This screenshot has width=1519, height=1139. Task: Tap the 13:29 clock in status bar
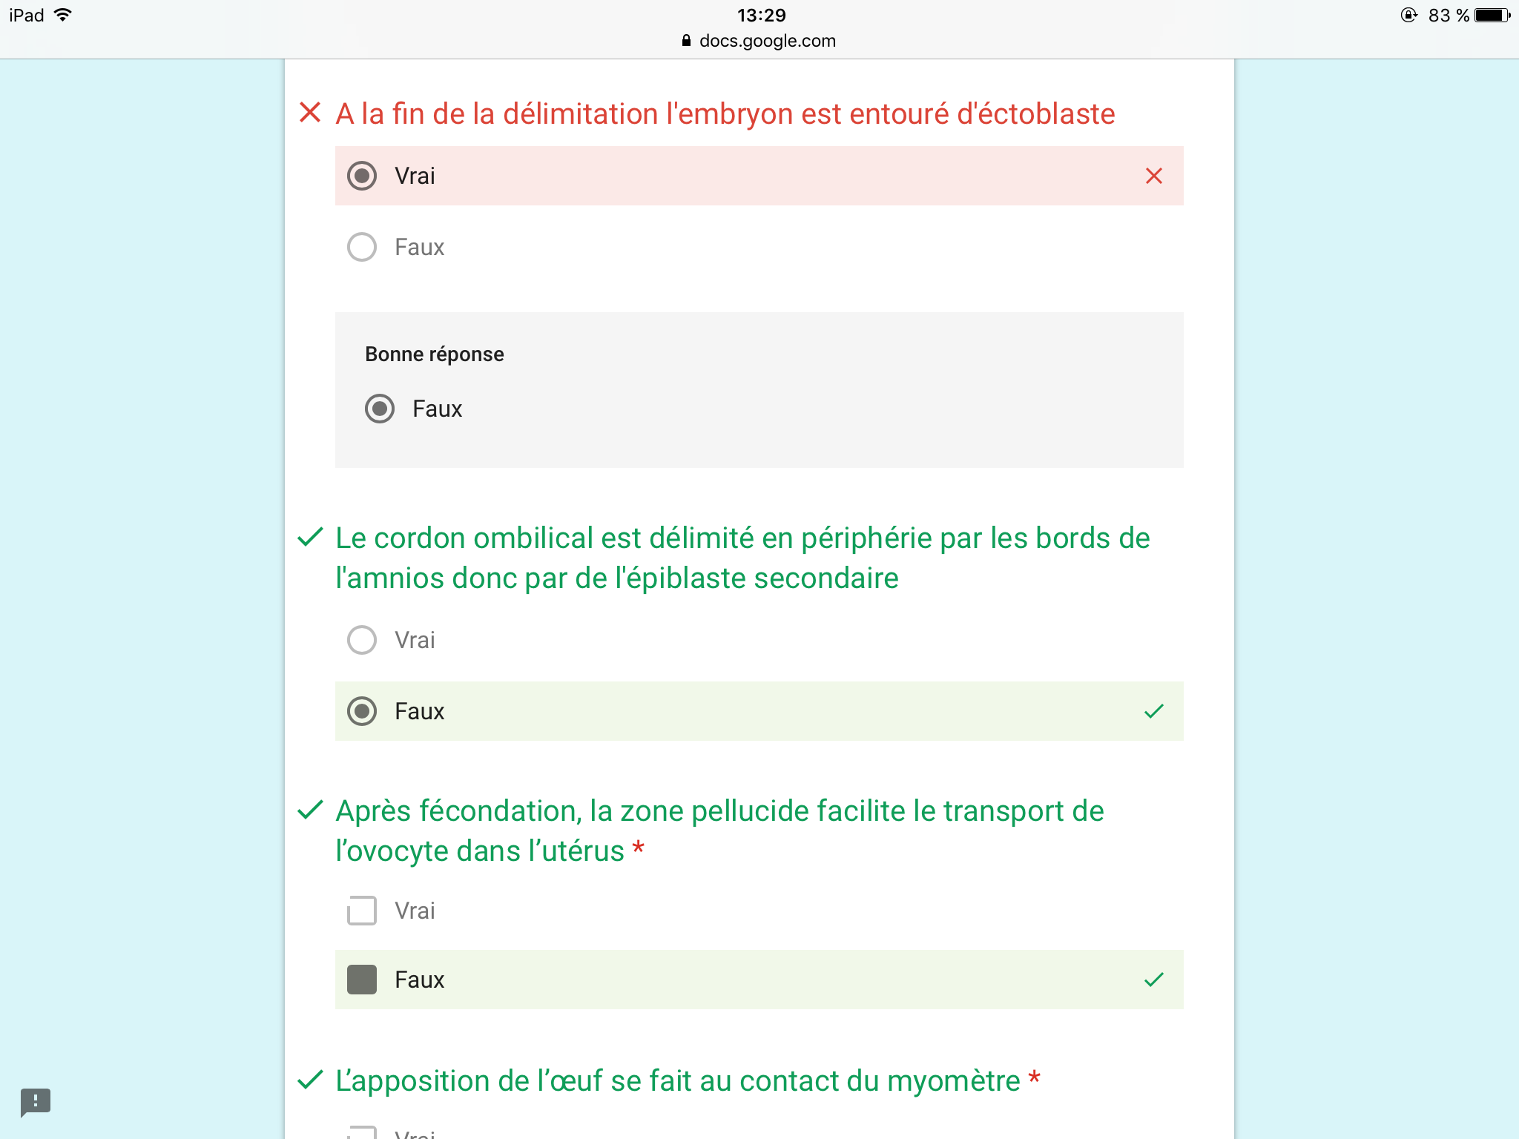(761, 15)
